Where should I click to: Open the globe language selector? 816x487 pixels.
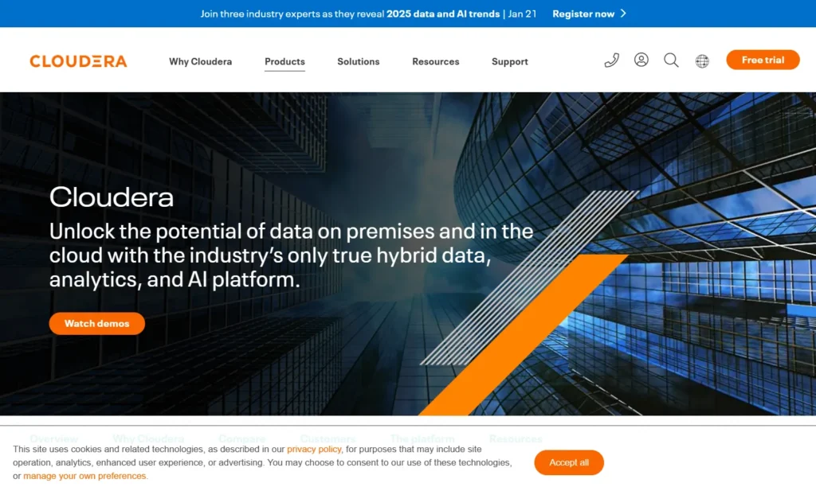point(702,61)
